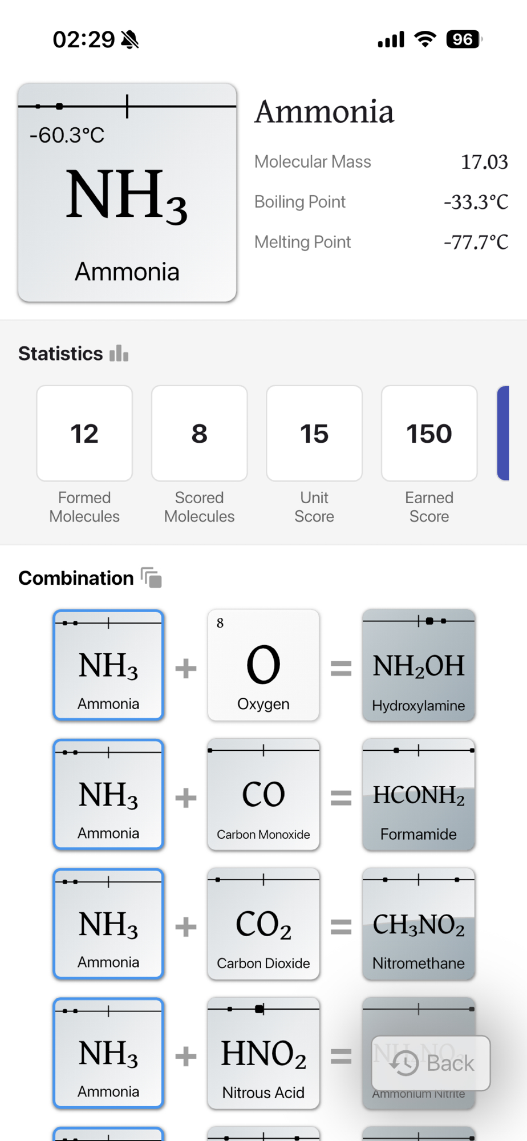527x1141 pixels.
Task: Select the Oxygen element tile
Action: (x=263, y=665)
